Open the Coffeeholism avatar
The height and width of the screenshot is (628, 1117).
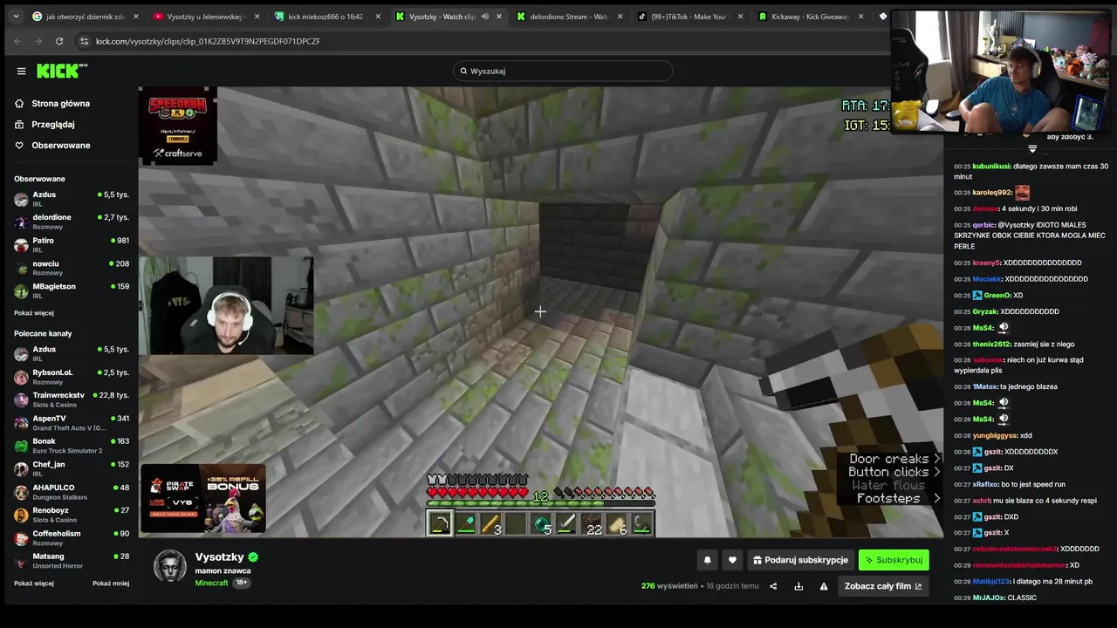coord(21,537)
